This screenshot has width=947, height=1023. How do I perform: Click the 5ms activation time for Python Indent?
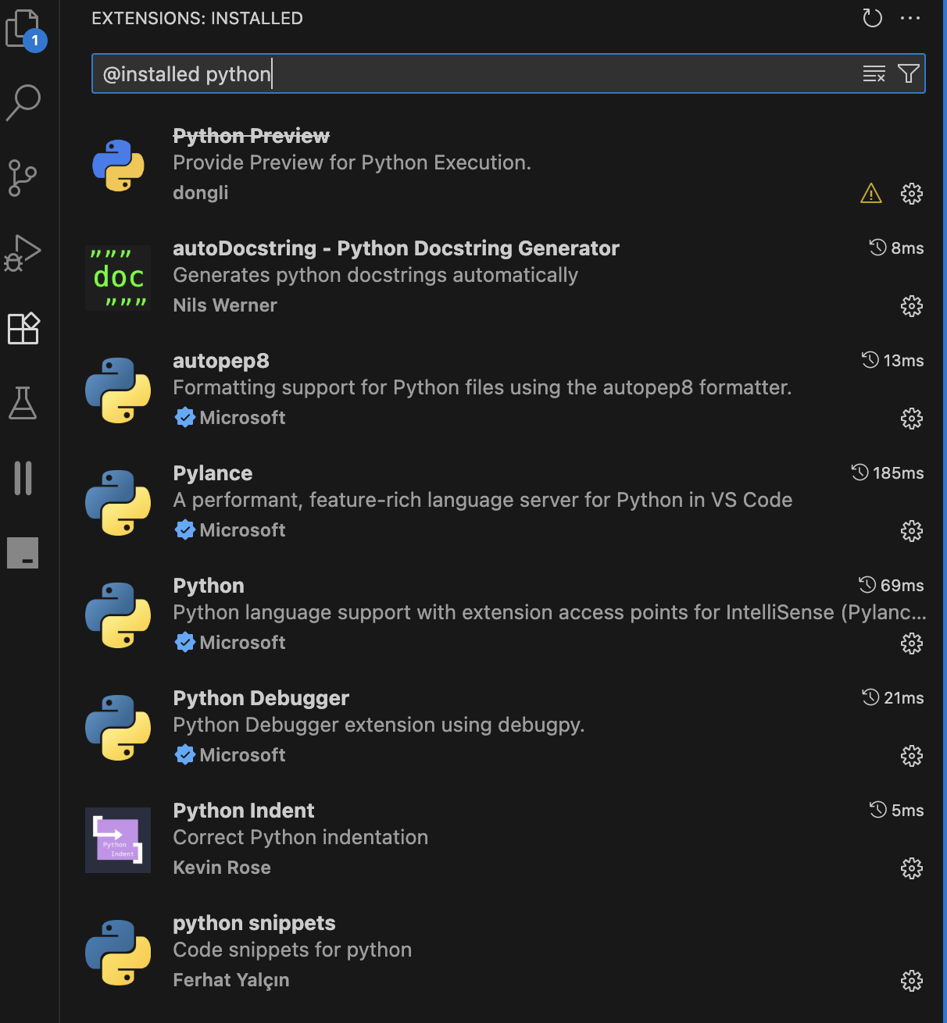[x=897, y=811]
